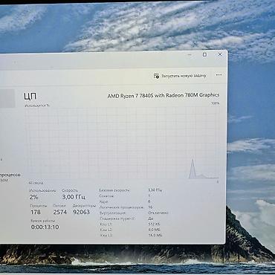Click the 512 КБ L1 cache value
275x275 pixels.
click(x=154, y=224)
